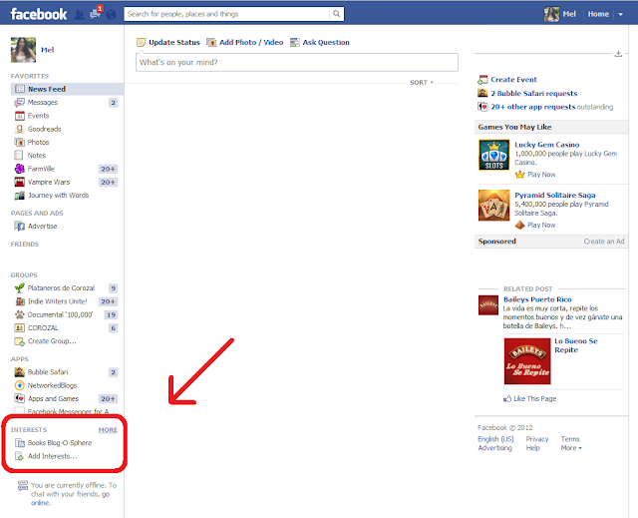Click the Create Group... link
Image resolution: width=638 pixels, height=518 pixels.
[52, 341]
